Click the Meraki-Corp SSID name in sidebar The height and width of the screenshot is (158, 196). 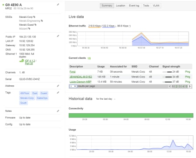26,17
